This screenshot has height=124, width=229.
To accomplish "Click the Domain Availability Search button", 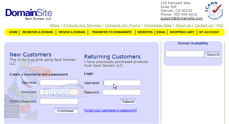I will tap(213, 55).
